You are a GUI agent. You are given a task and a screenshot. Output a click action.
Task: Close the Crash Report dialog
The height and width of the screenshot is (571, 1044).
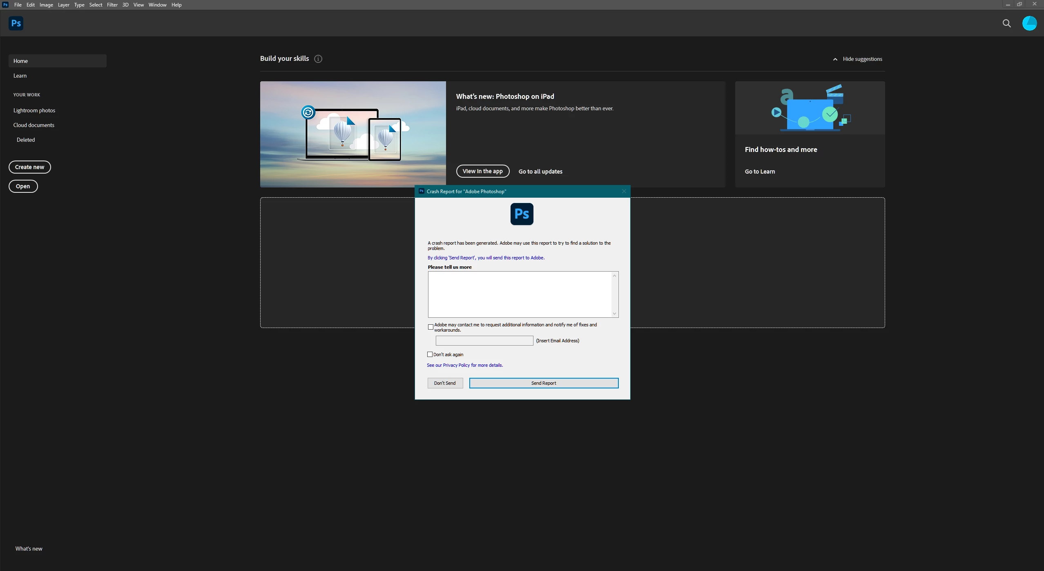(624, 191)
